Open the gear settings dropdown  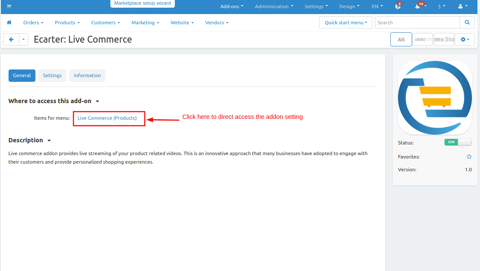click(465, 39)
